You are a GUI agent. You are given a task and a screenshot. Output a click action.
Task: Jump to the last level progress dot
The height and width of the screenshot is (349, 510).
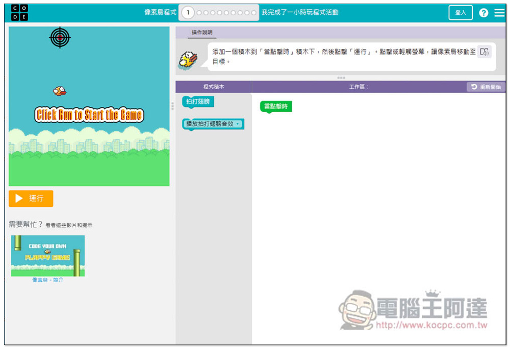(253, 13)
